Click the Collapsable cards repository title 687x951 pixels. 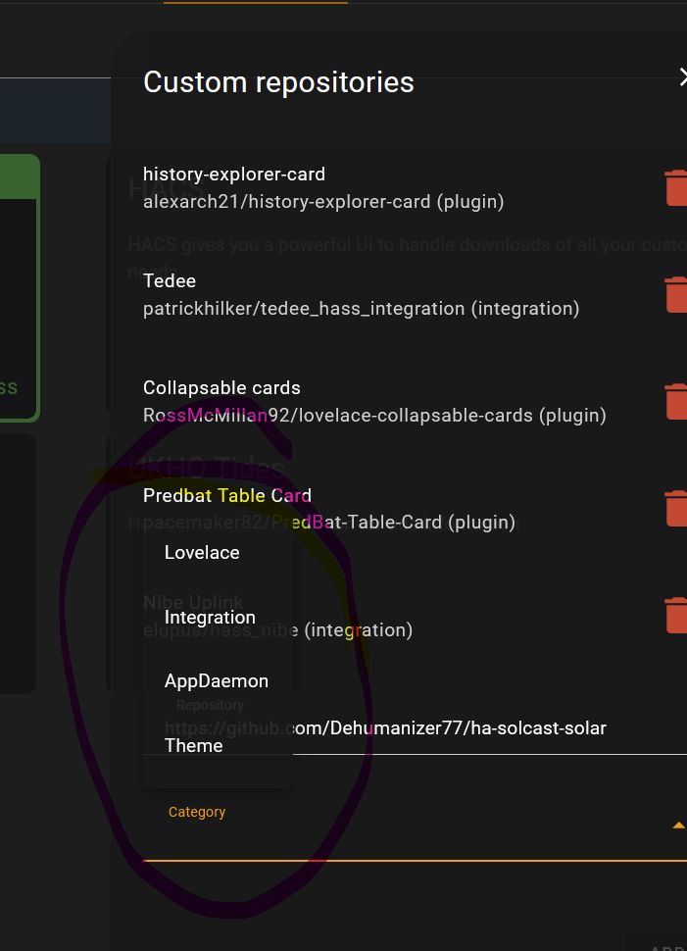click(221, 387)
